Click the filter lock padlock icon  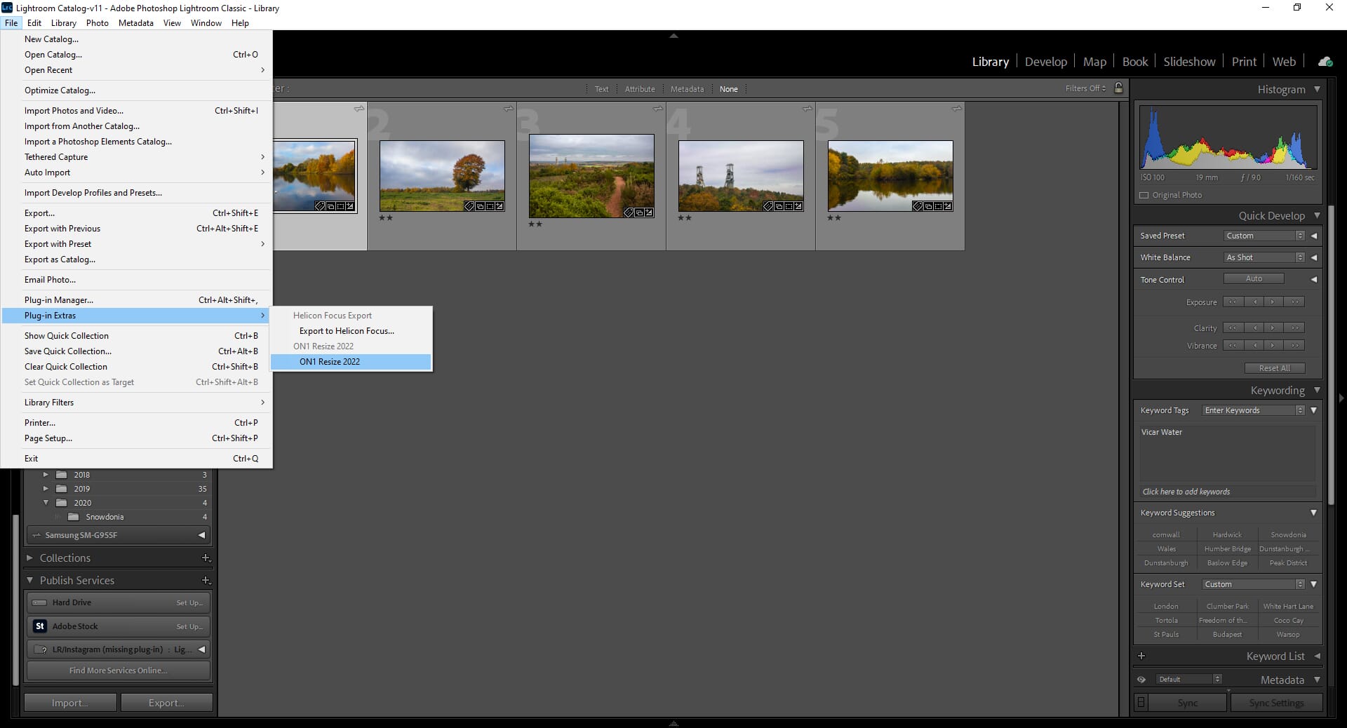point(1118,88)
